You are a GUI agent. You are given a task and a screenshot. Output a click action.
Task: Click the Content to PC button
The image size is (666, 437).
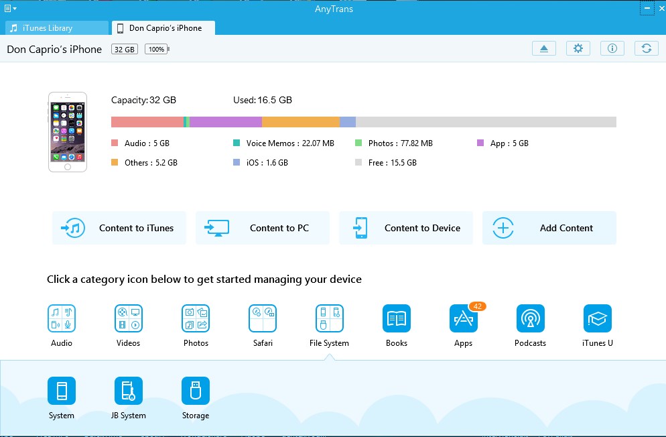[x=263, y=228]
